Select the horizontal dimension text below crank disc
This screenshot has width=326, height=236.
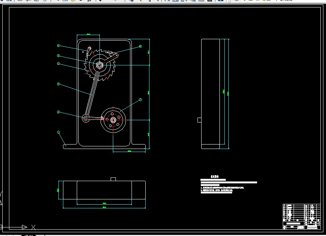click(129, 151)
